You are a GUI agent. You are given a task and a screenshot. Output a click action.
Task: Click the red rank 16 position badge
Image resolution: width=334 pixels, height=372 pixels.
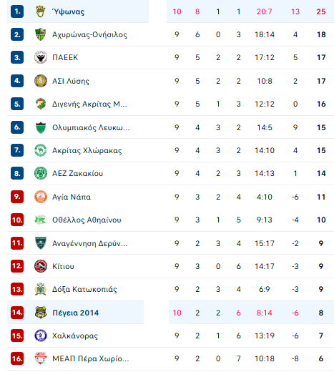click(x=17, y=358)
